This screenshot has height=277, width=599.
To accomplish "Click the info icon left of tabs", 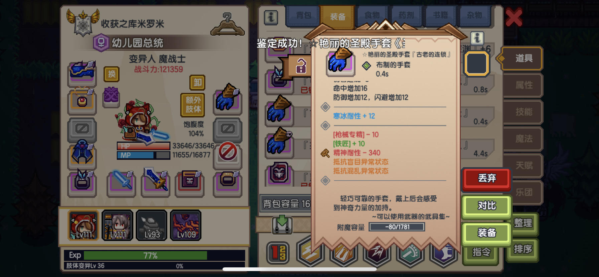I will pyautogui.click(x=271, y=17).
